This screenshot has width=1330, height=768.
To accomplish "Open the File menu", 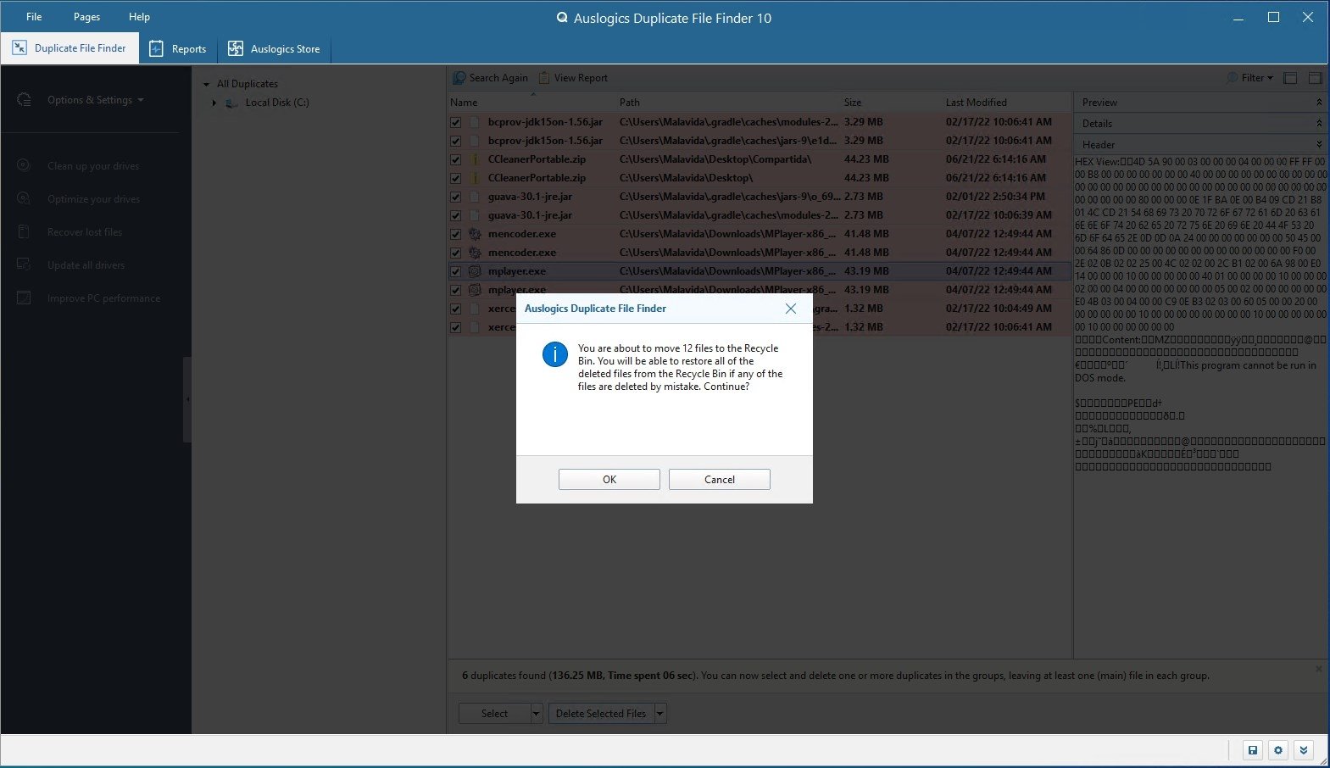I will [x=34, y=17].
